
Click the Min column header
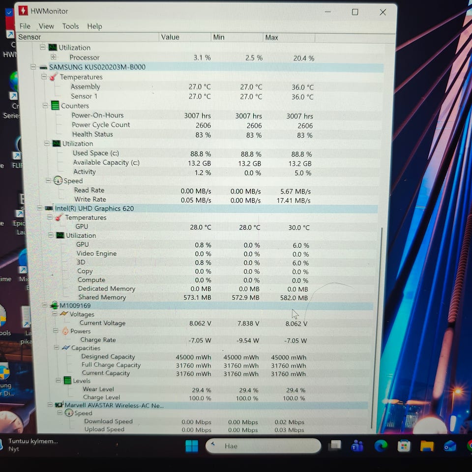point(236,37)
